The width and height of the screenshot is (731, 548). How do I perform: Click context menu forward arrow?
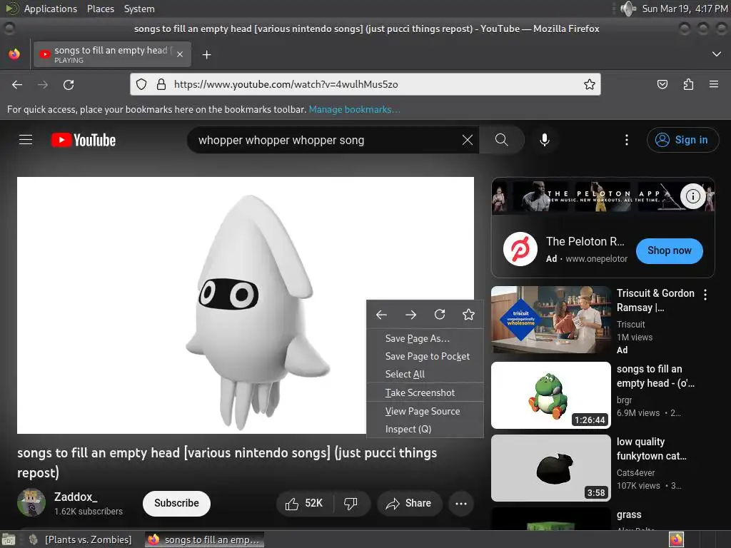pos(410,315)
